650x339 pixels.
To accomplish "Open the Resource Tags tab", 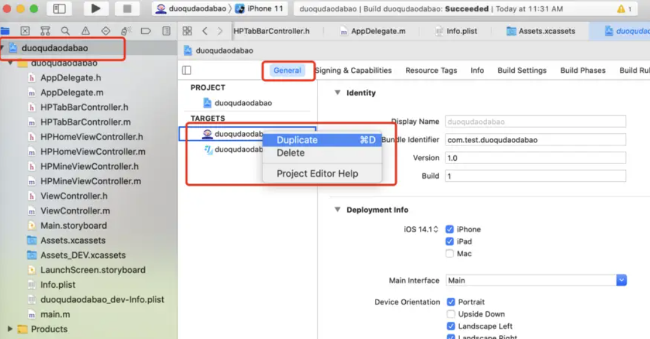I will click(x=431, y=70).
